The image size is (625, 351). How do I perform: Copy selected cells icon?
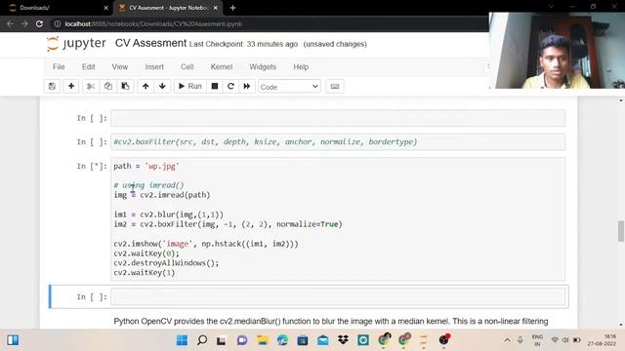pyautogui.click(x=108, y=87)
